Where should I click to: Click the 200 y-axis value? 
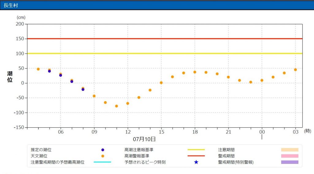tap(20, 24)
